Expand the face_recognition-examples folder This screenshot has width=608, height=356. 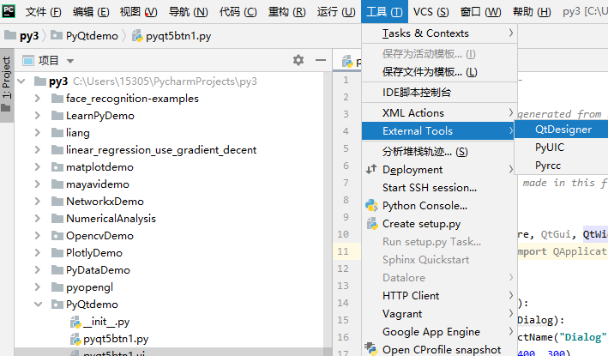point(37,98)
